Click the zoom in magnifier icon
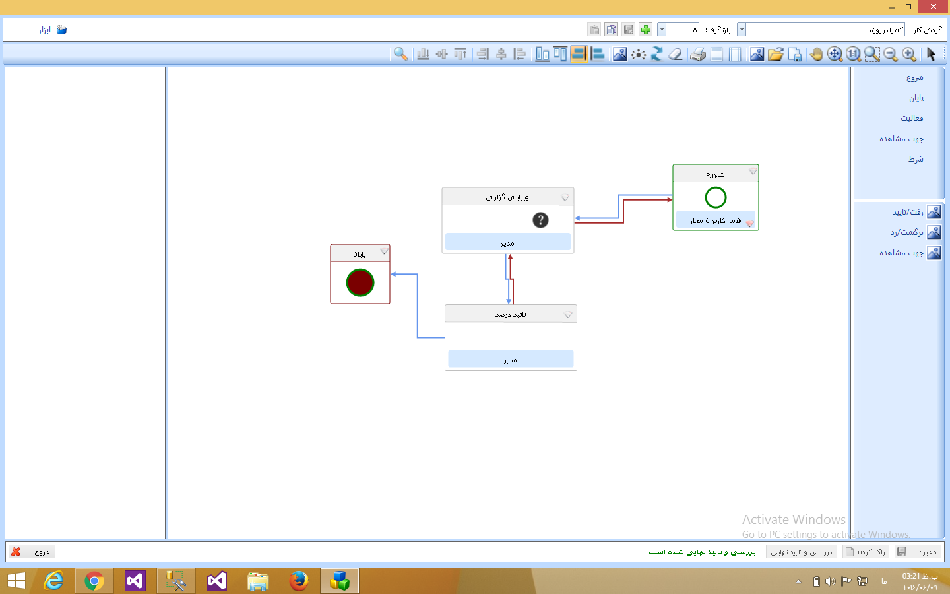 tap(909, 54)
